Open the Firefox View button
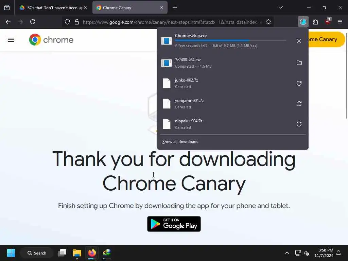Screen dimensions: 348x261 click(x=7, y=7)
